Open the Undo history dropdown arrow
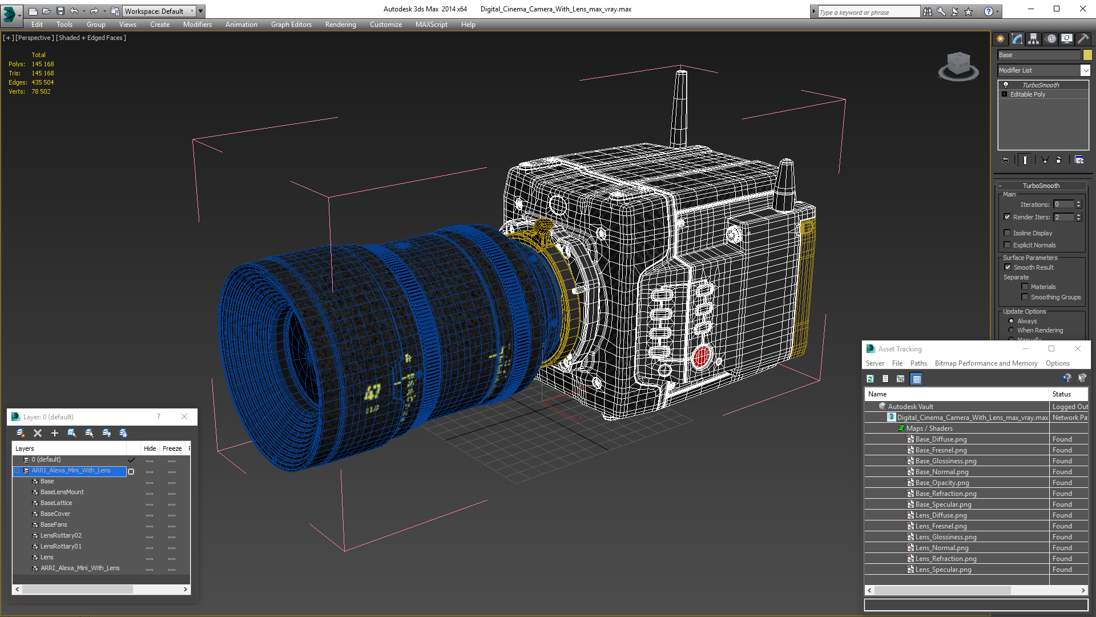This screenshot has height=617, width=1096. [83, 11]
